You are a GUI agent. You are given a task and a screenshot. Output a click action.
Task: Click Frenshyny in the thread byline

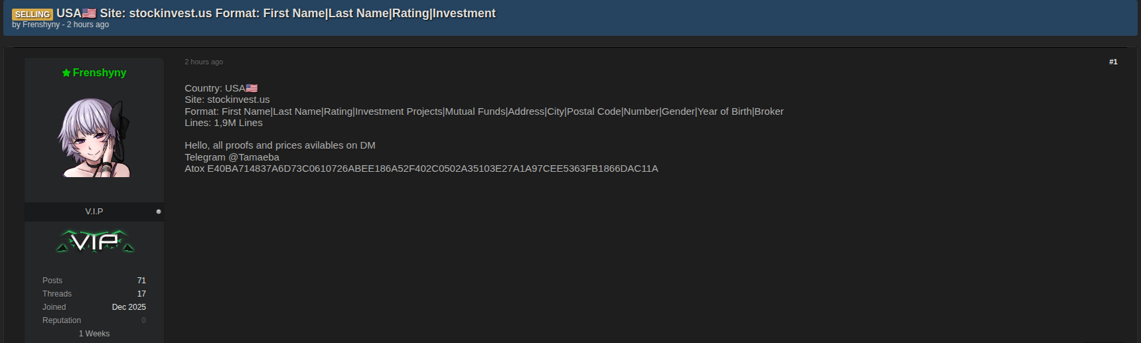(41, 25)
